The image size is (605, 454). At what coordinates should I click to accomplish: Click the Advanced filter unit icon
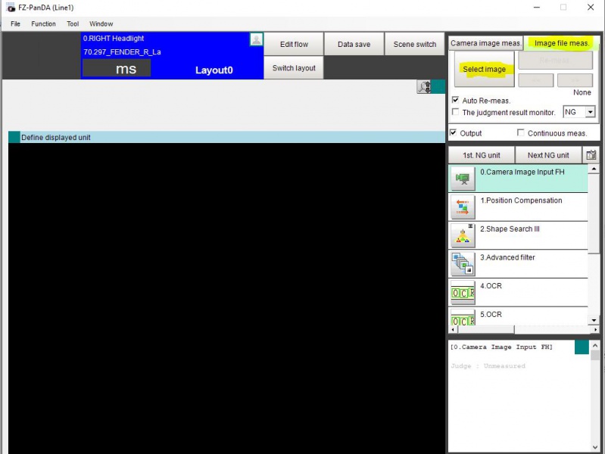(463, 264)
